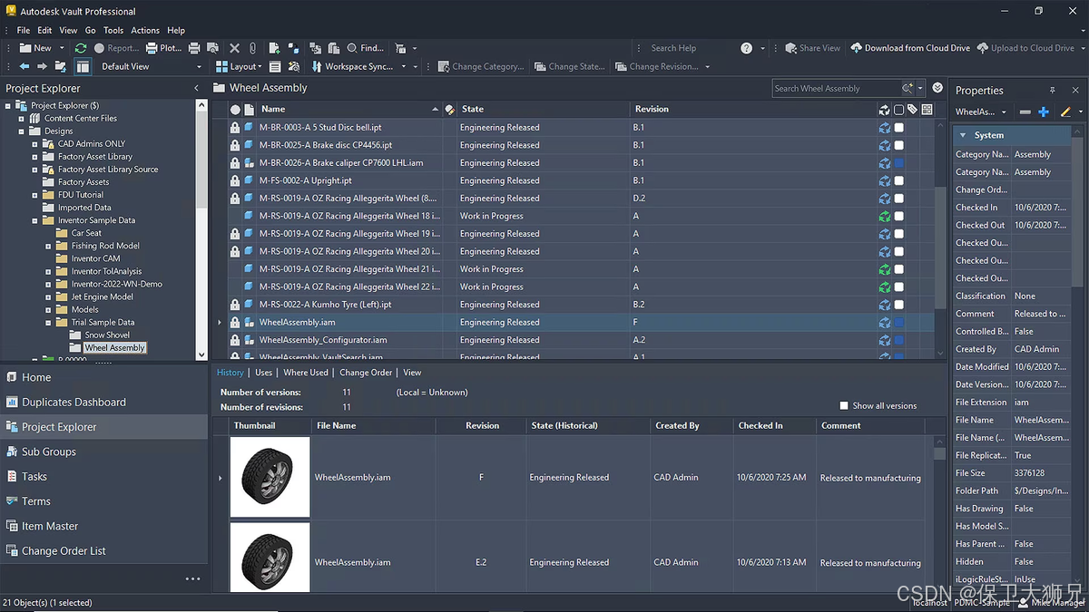Click the Plot toolbar button
This screenshot has width=1089, height=612.
point(163,48)
